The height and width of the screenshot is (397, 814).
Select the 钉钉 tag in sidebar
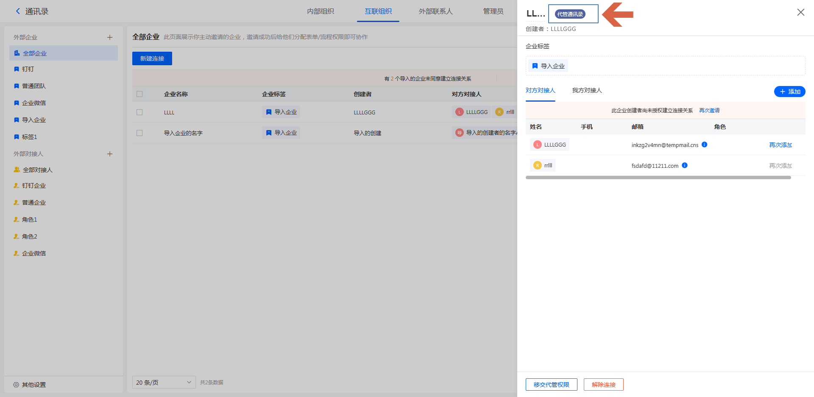(28, 69)
